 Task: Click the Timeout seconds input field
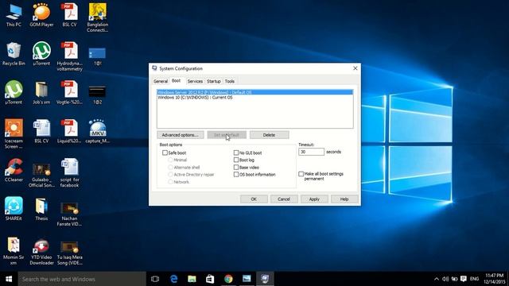pos(311,152)
